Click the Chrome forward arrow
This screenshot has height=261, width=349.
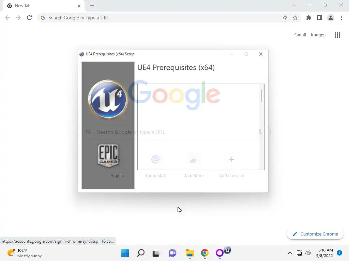pyautogui.click(x=18, y=18)
